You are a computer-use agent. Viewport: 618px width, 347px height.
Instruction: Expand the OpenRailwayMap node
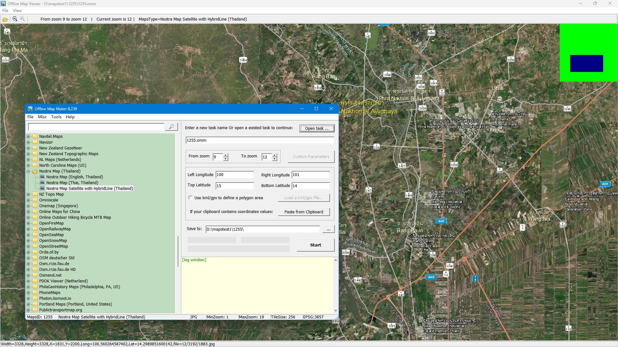click(28, 229)
